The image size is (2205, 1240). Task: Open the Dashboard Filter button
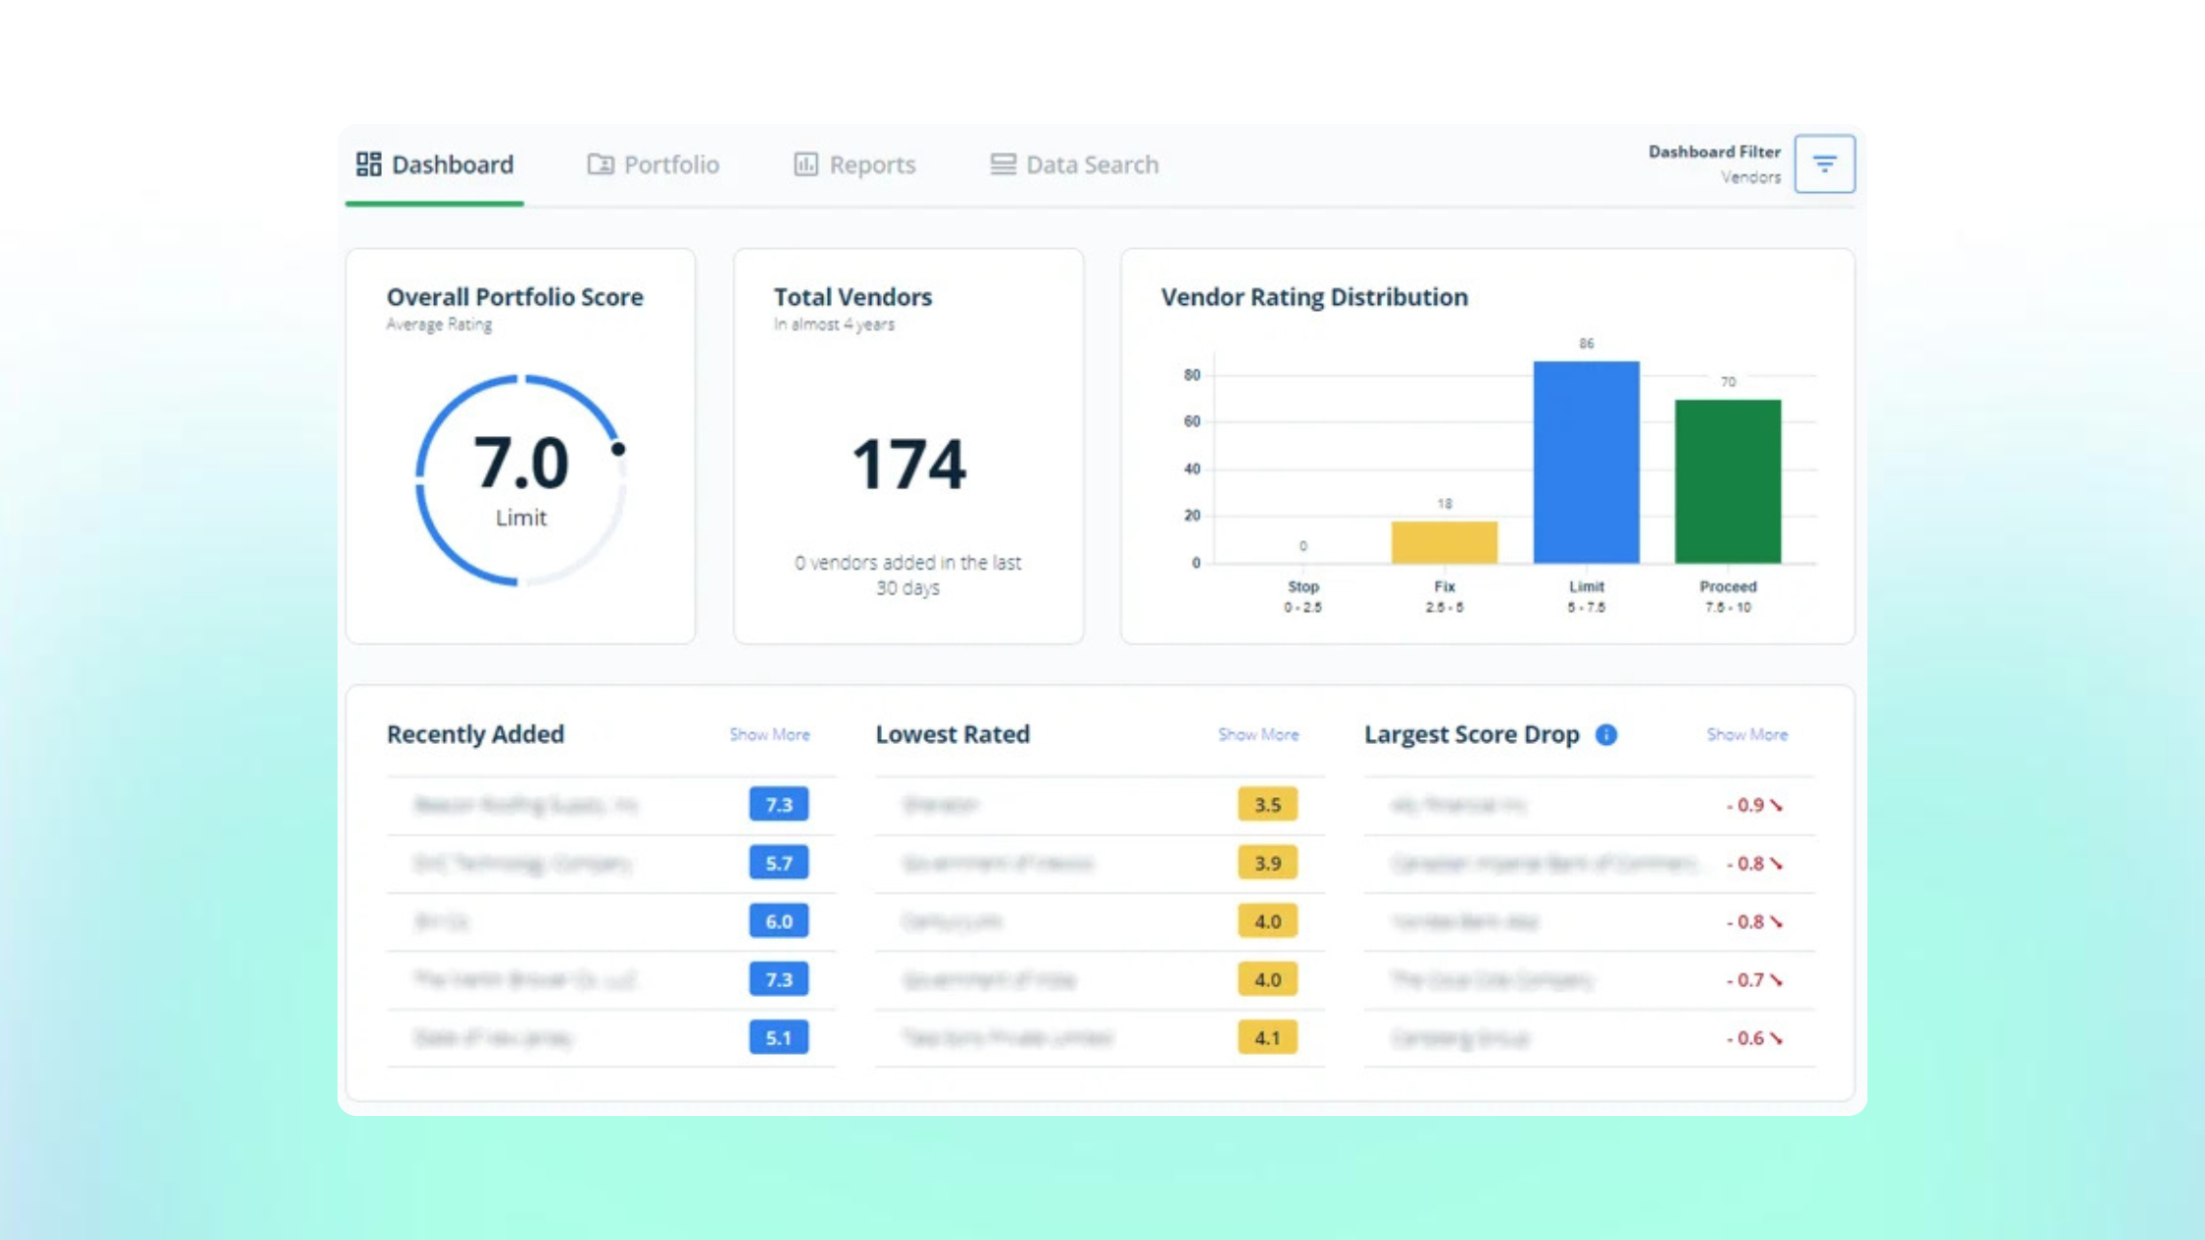(x=1824, y=163)
